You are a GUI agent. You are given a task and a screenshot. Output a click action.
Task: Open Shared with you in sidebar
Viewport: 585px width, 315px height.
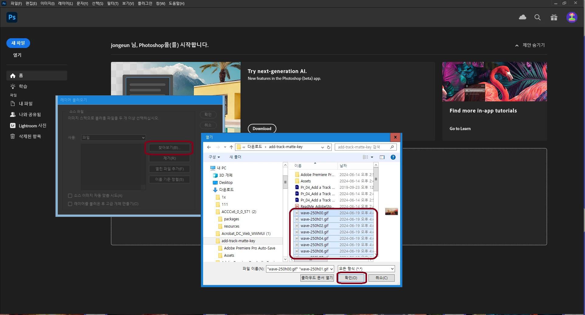[26, 114]
